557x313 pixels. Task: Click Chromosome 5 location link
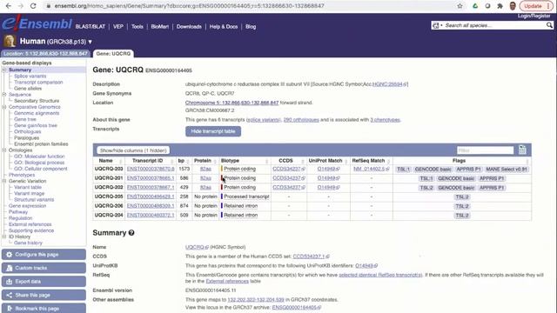click(x=232, y=103)
